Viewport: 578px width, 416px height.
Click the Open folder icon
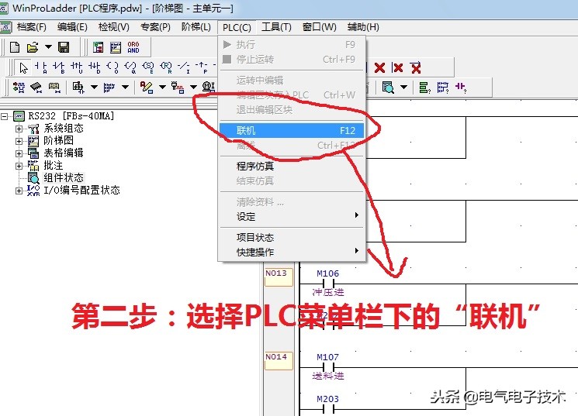33,47
